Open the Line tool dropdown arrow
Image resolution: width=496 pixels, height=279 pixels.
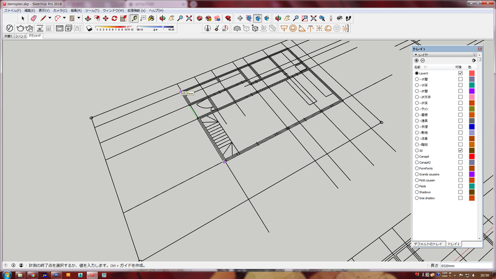(x=50, y=18)
